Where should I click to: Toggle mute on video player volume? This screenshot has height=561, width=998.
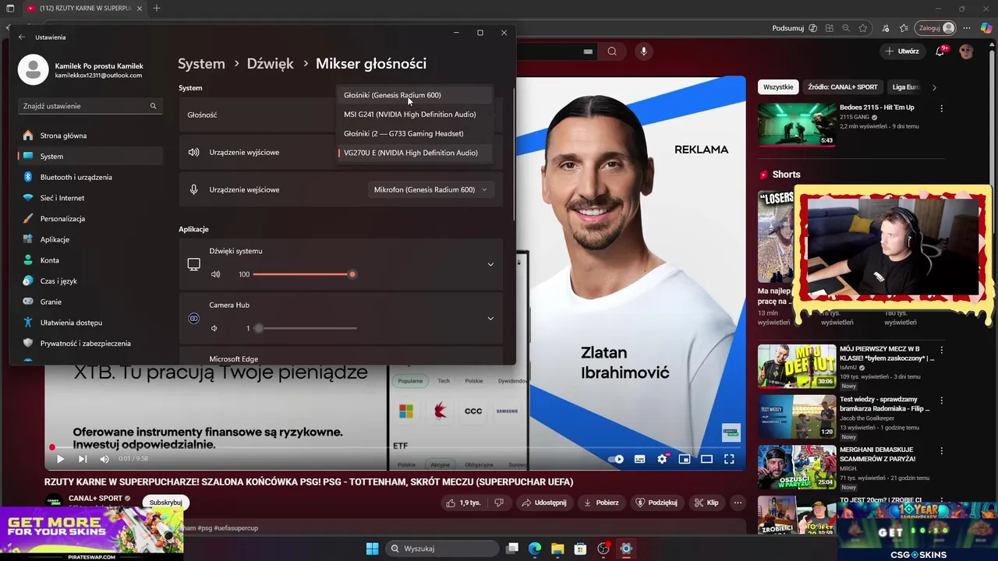pyautogui.click(x=104, y=459)
